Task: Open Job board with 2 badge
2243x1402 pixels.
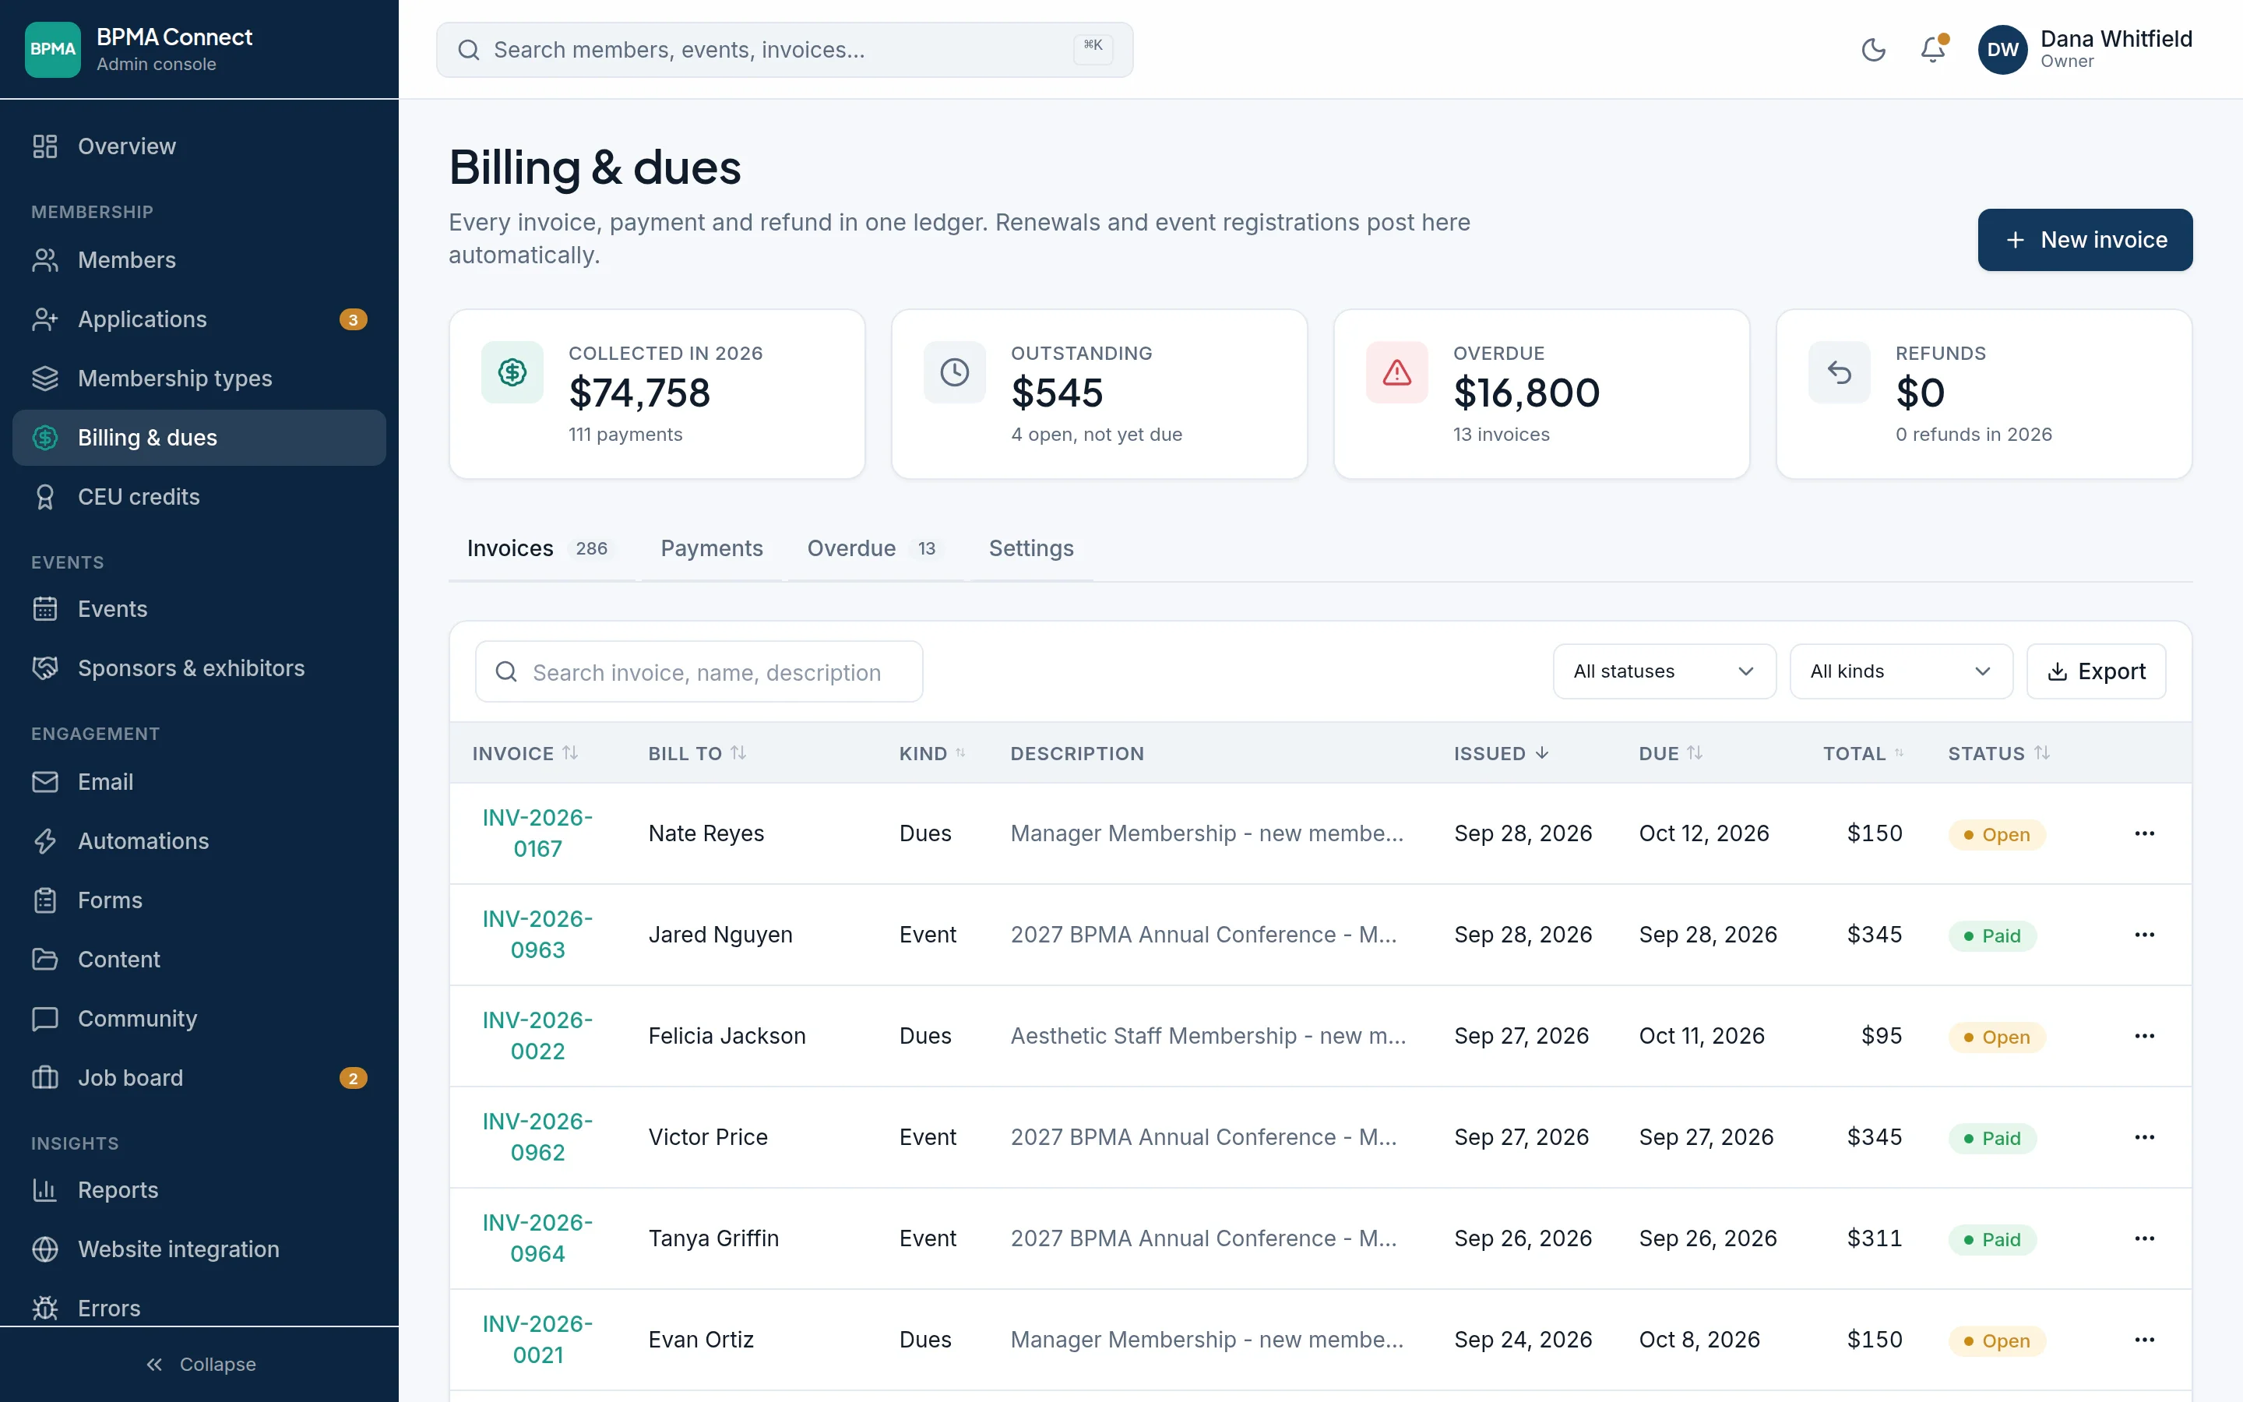Action: tap(199, 1079)
